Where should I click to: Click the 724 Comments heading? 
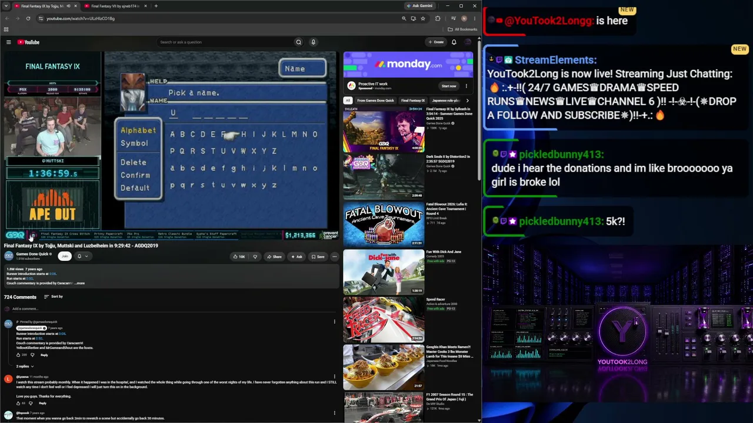point(20,297)
